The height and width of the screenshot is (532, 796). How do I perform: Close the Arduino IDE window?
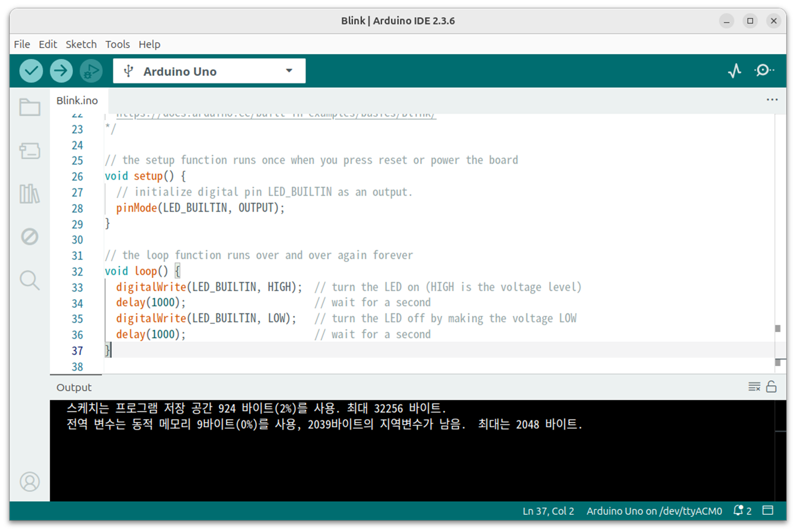(773, 21)
